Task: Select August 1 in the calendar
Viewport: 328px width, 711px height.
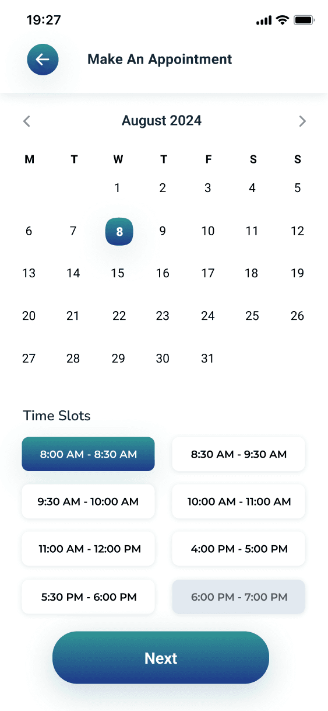Action: (118, 188)
